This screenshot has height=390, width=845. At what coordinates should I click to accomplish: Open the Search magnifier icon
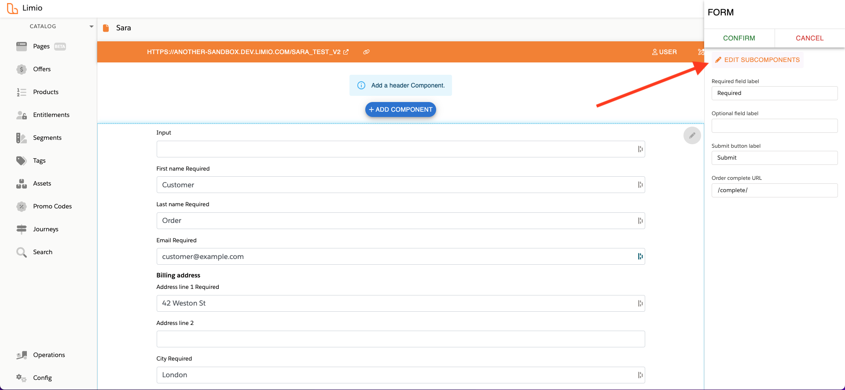point(22,252)
